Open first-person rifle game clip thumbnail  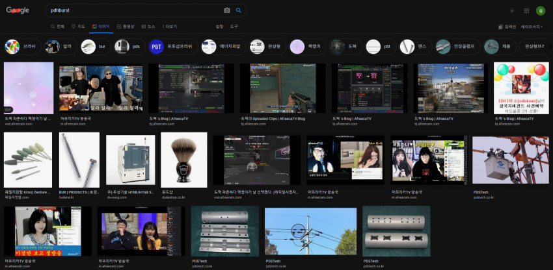tap(283, 88)
